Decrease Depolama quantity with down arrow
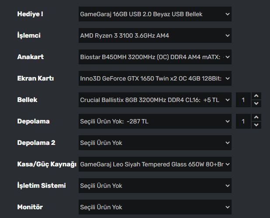This screenshot has width=270, height=218. [256, 125]
